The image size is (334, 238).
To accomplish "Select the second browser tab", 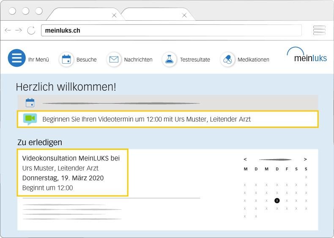I will click(x=158, y=14).
